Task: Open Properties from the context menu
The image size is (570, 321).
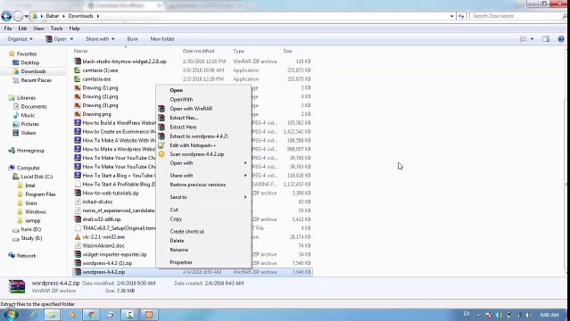Action: 181,262
